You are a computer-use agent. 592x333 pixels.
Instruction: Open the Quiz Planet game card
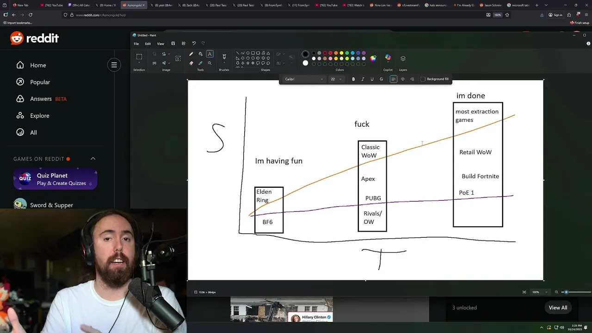click(x=55, y=179)
